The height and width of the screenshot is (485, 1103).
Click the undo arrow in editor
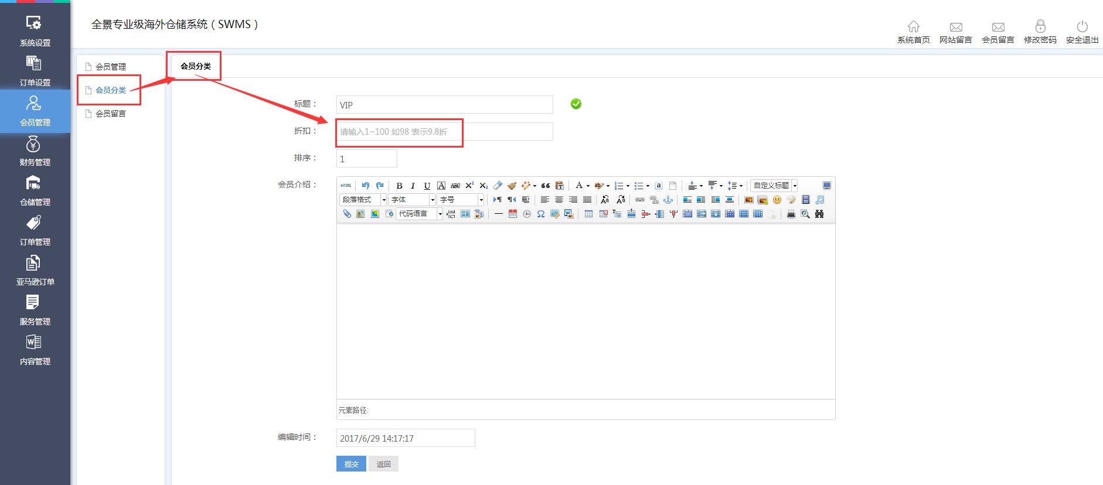366,186
